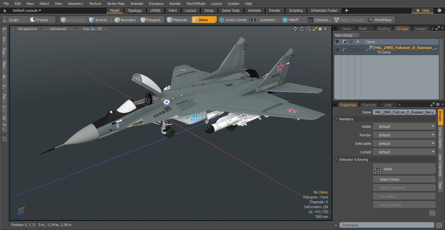Click the Name input field
This screenshot has width=445, height=230.
tap(404, 112)
